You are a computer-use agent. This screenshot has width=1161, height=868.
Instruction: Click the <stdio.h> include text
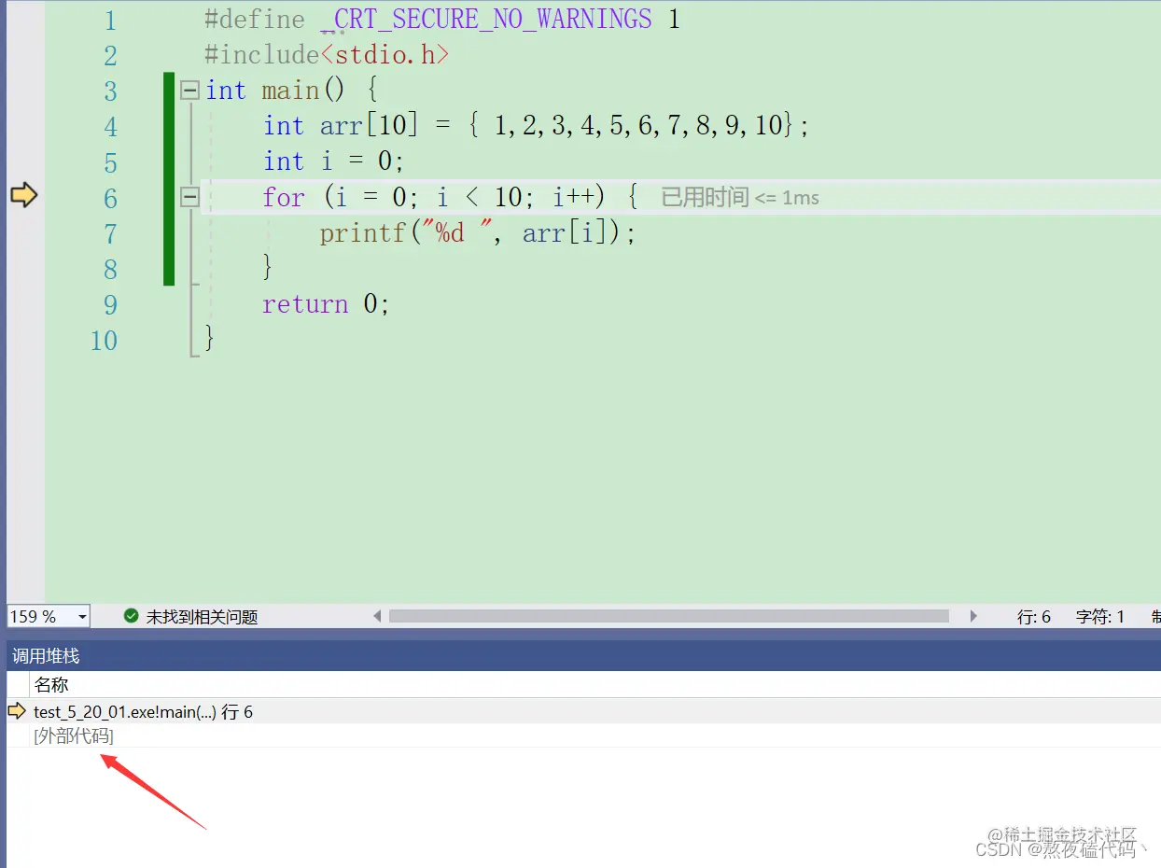(385, 55)
